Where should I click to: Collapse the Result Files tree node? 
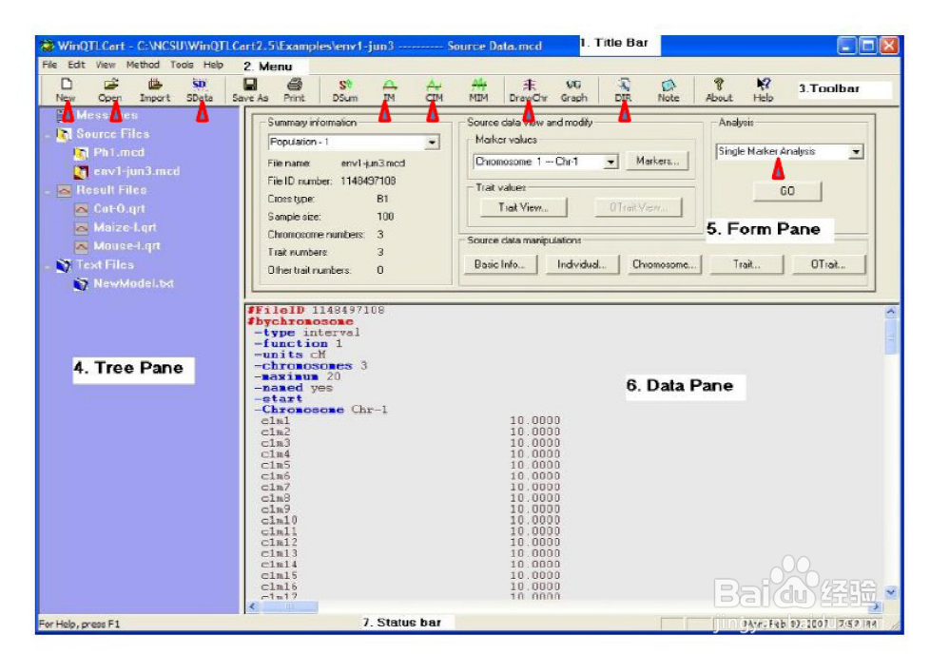tap(48, 191)
